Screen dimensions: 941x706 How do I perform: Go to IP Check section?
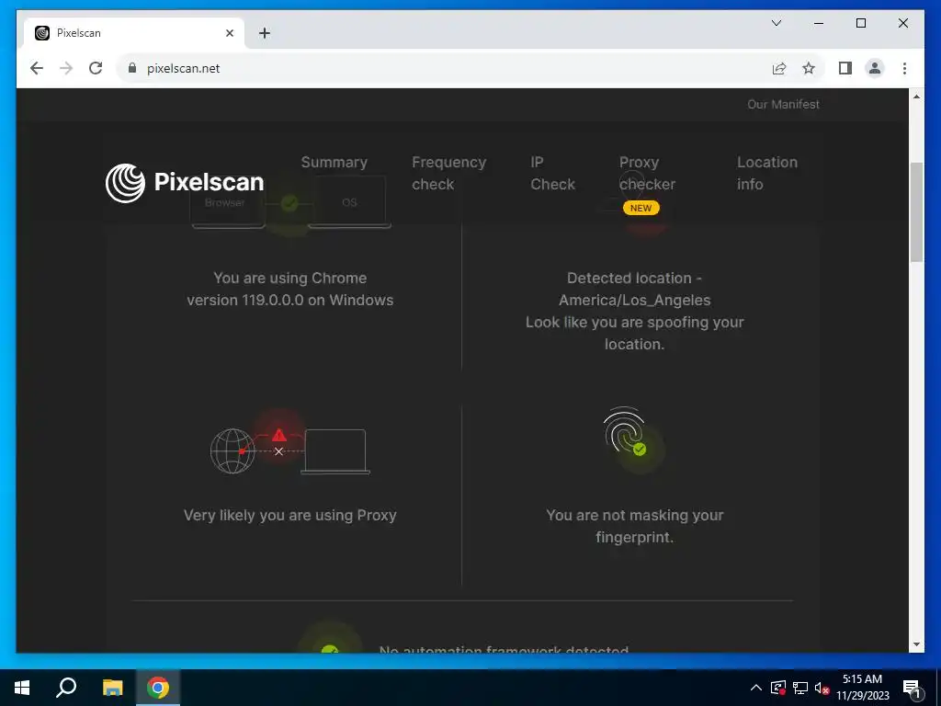tap(552, 173)
